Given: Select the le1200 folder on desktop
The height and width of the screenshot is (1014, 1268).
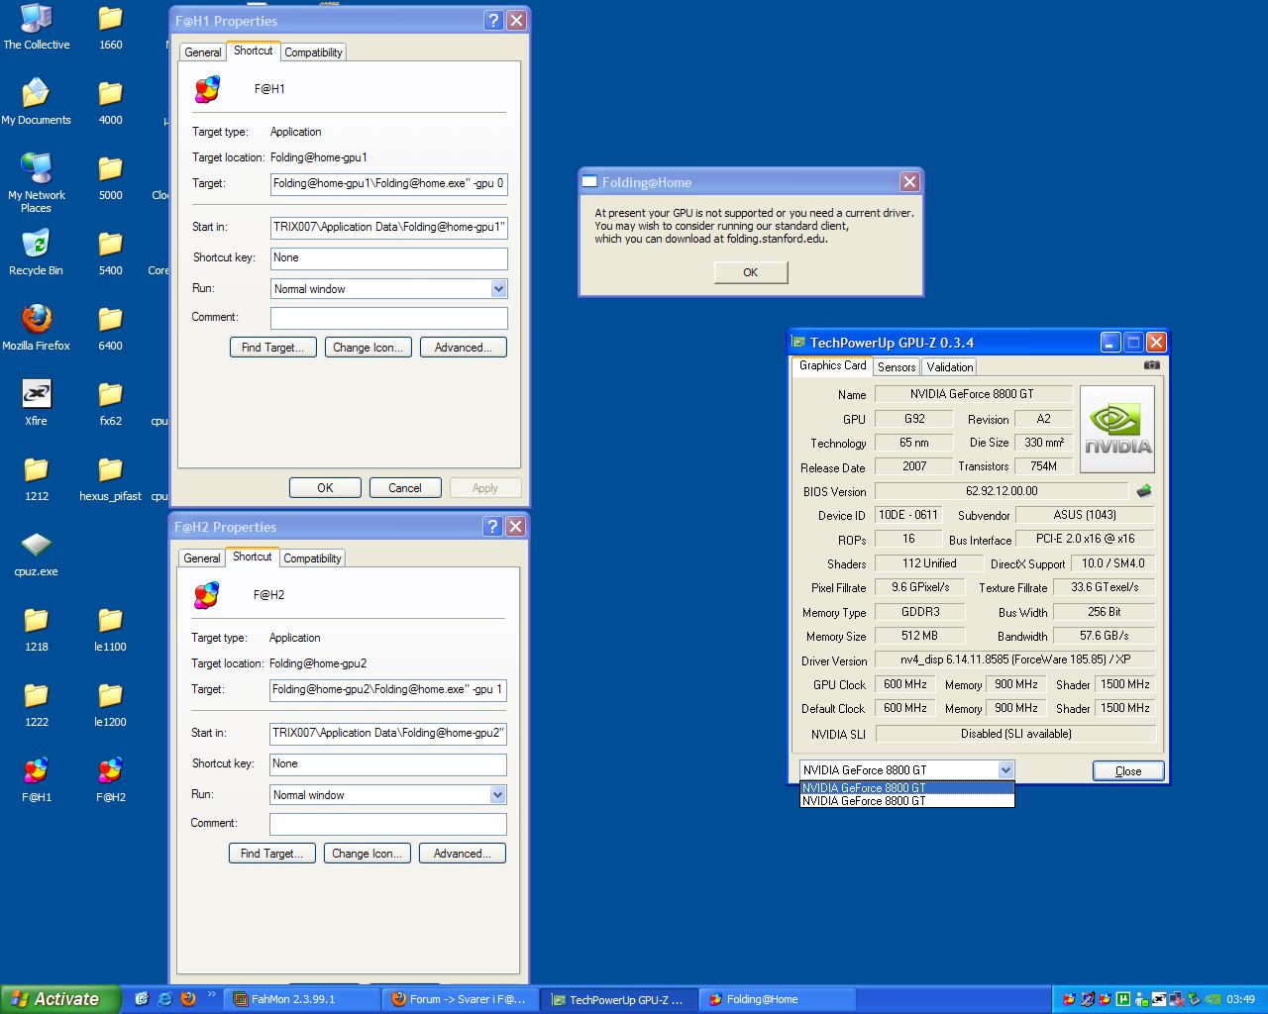Looking at the screenshot, I should [x=111, y=704].
